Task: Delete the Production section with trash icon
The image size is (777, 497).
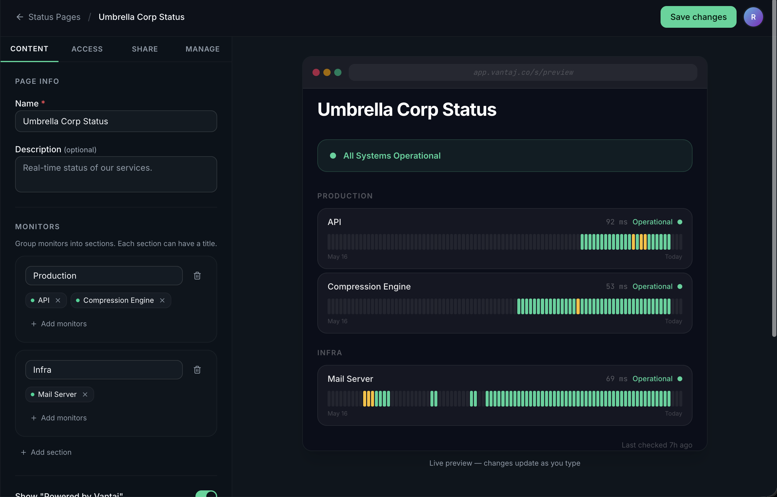Action: pos(197,276)
